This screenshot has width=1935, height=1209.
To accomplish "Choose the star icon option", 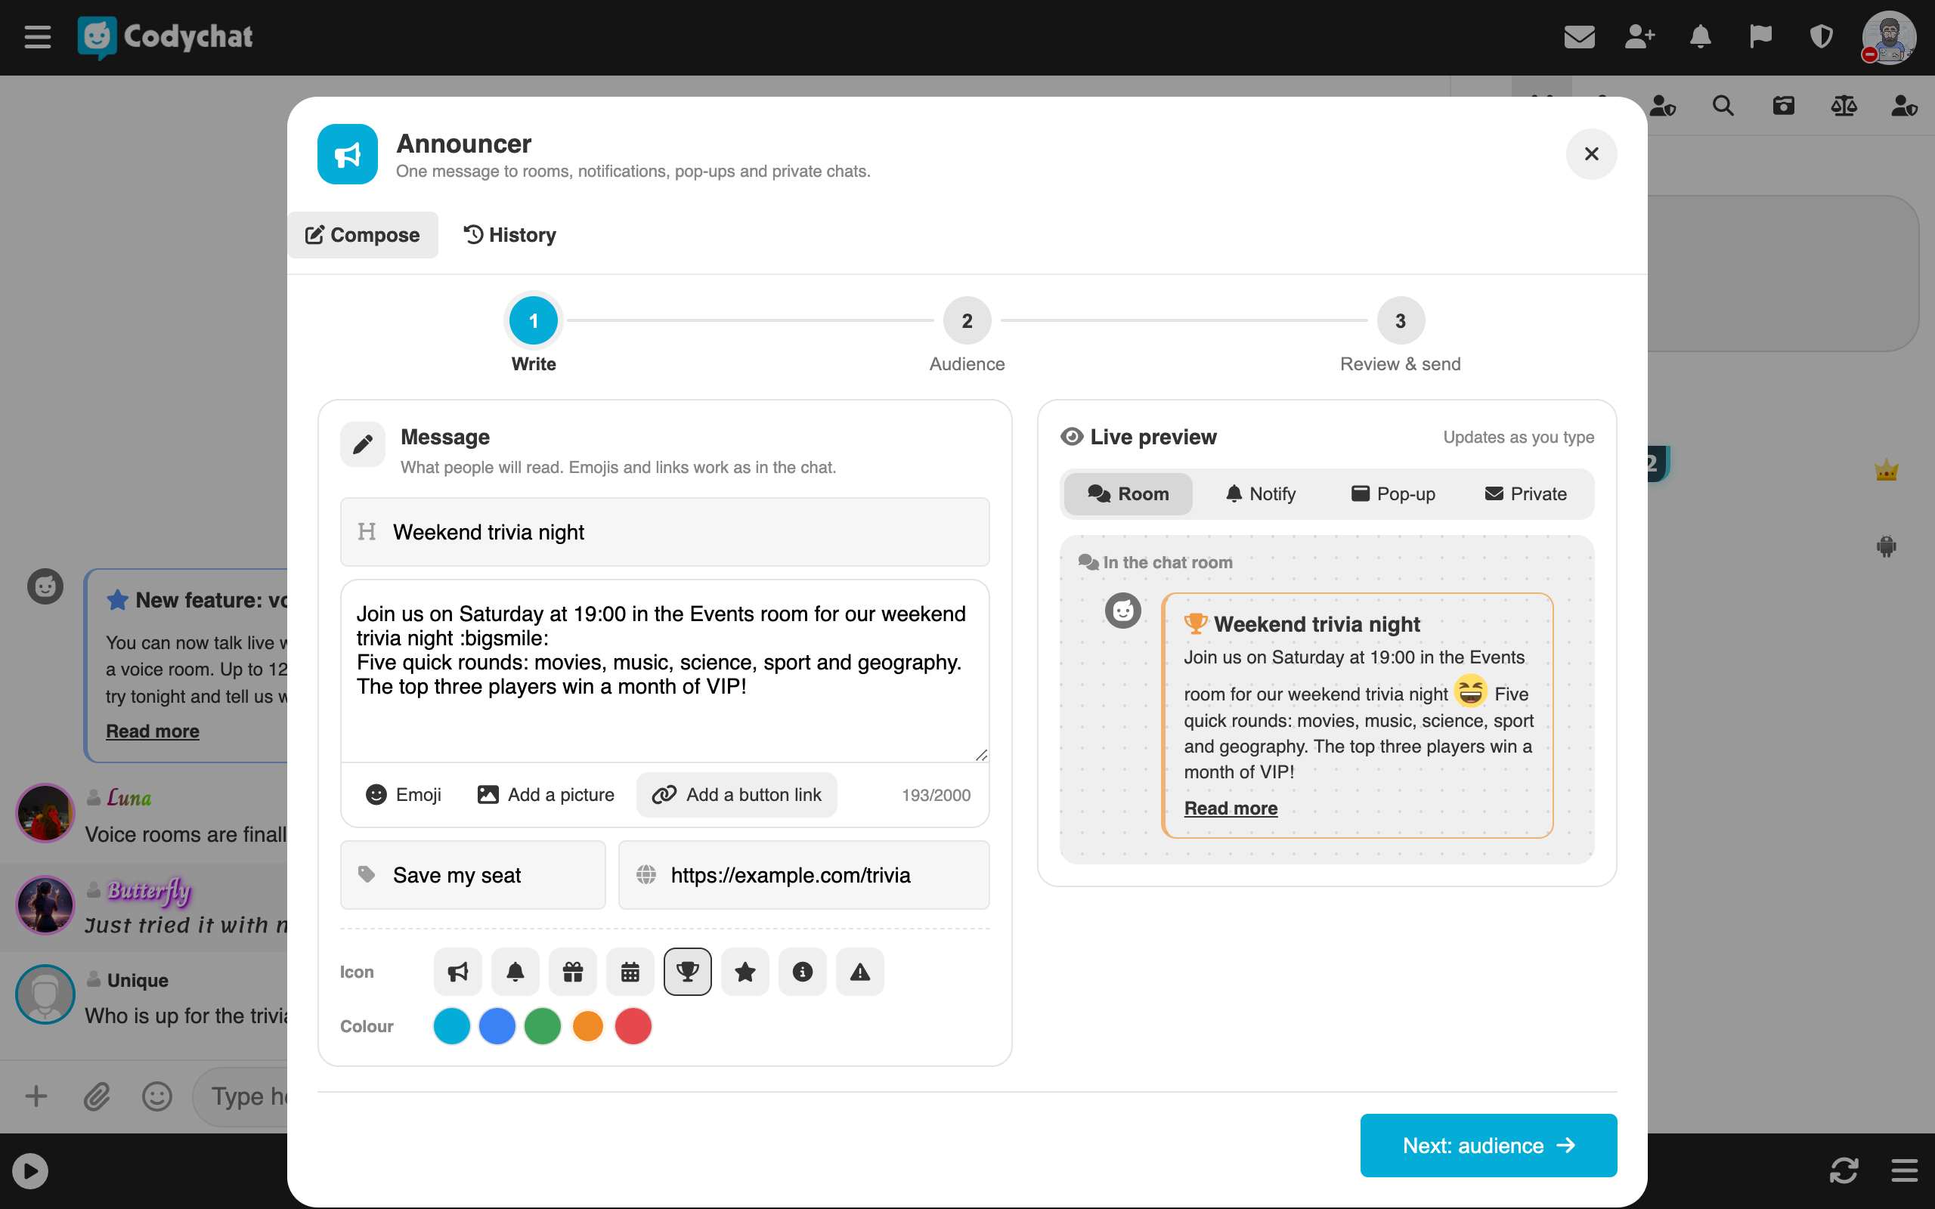I will 745,972.
